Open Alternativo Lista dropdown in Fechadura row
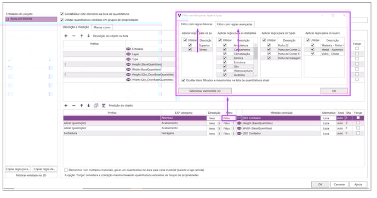This screenshot has width=377, height=198. [328, 133]
